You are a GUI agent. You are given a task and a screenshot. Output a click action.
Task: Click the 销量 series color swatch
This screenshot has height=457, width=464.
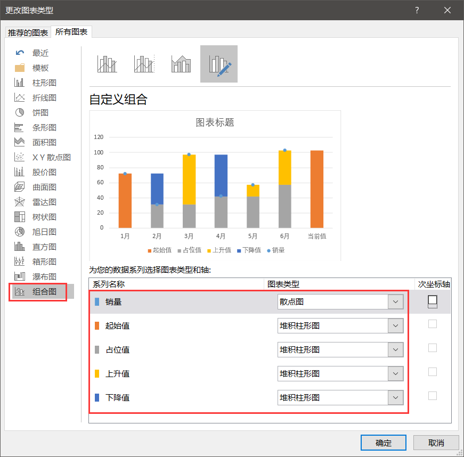click(x=97, y=301)
